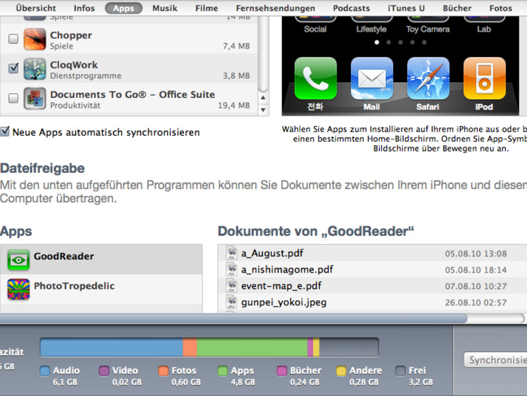Select the a_nishimagome.pdf file name
The image size is (527, 396).
(x=287, y=269)
